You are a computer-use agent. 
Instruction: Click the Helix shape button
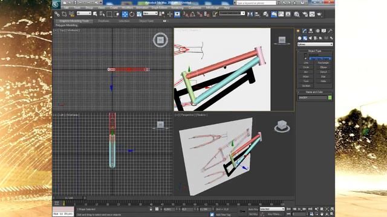coord(324,81)
